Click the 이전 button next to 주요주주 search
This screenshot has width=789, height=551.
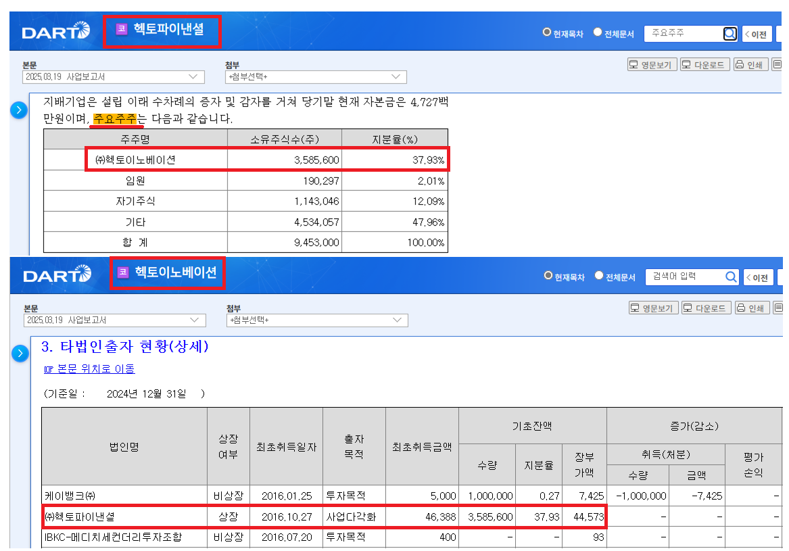point(756,34)
